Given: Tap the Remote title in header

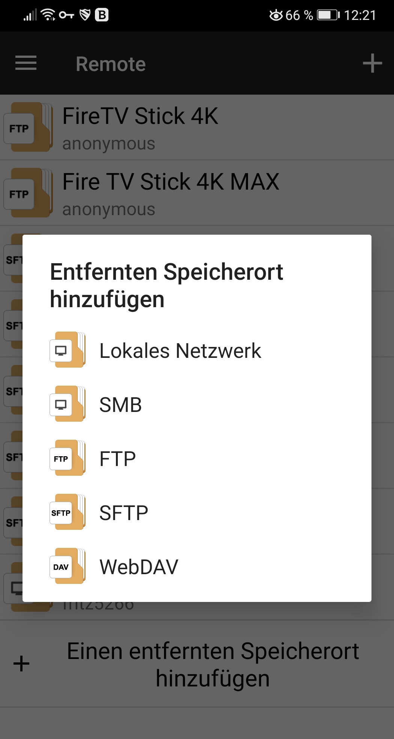Looking at the screenshot, I should [x=111, y=64].
